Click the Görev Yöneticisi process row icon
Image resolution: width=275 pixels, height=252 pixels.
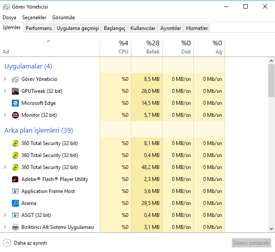click(x=15, y=79)
